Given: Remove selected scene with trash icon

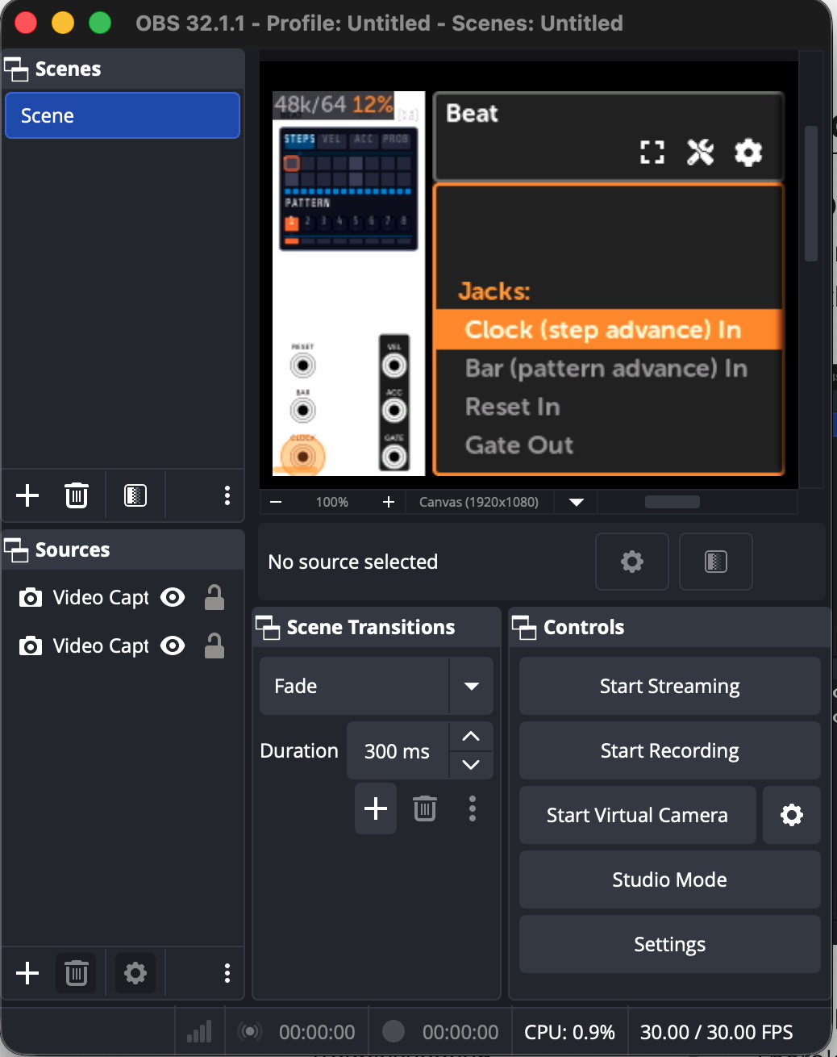Looking at the screenshot, I should click(x=77, y=495).
